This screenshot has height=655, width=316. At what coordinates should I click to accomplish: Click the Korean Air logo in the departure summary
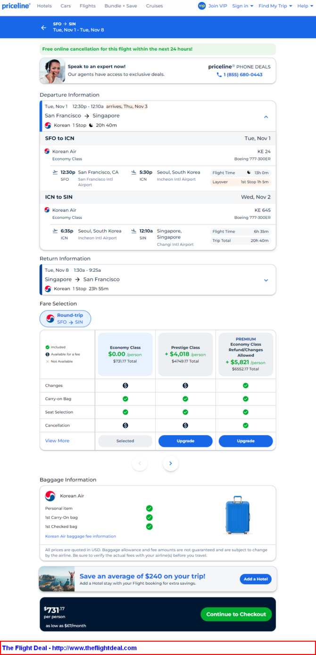click(48, 125)
